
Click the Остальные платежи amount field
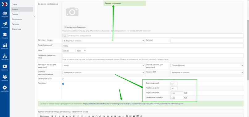point(177,98)
